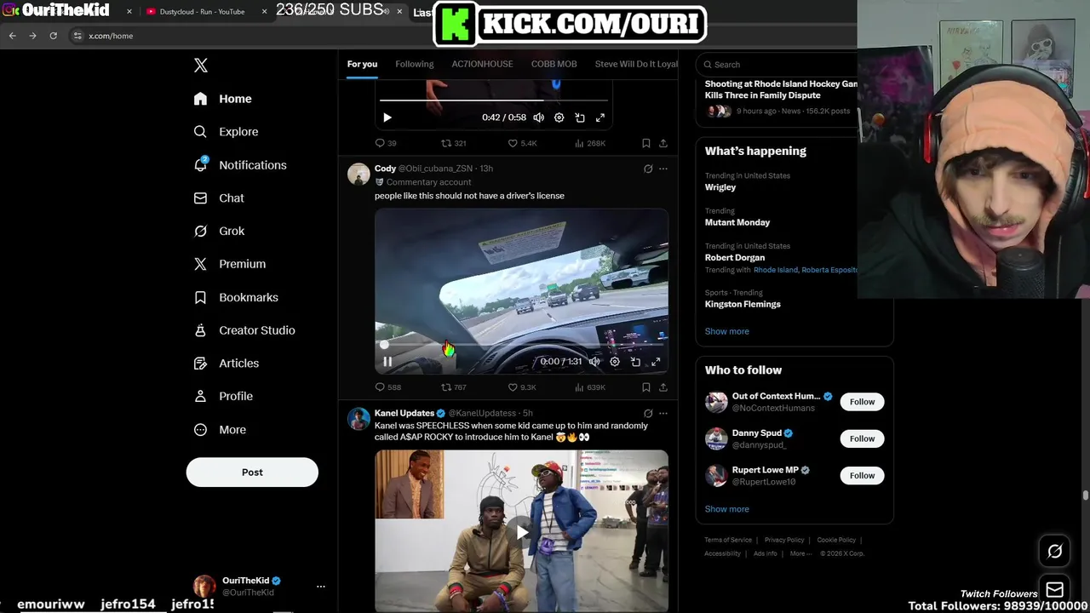Open the Explore page
Image resolution: width=1090 pixels, height=613 pixels.
tap(226, 132)
